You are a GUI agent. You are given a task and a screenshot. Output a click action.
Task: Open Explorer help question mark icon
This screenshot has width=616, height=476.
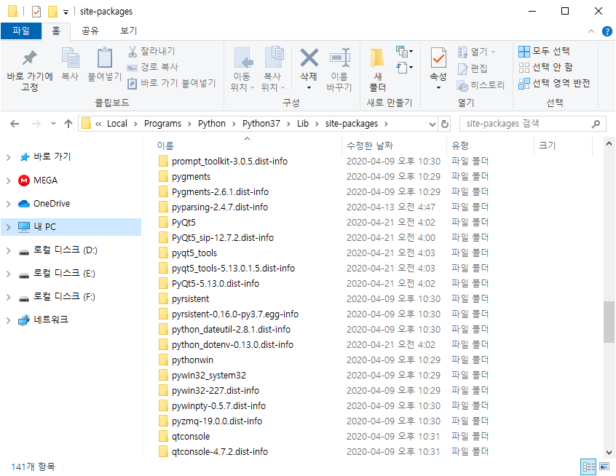[607, 31]
